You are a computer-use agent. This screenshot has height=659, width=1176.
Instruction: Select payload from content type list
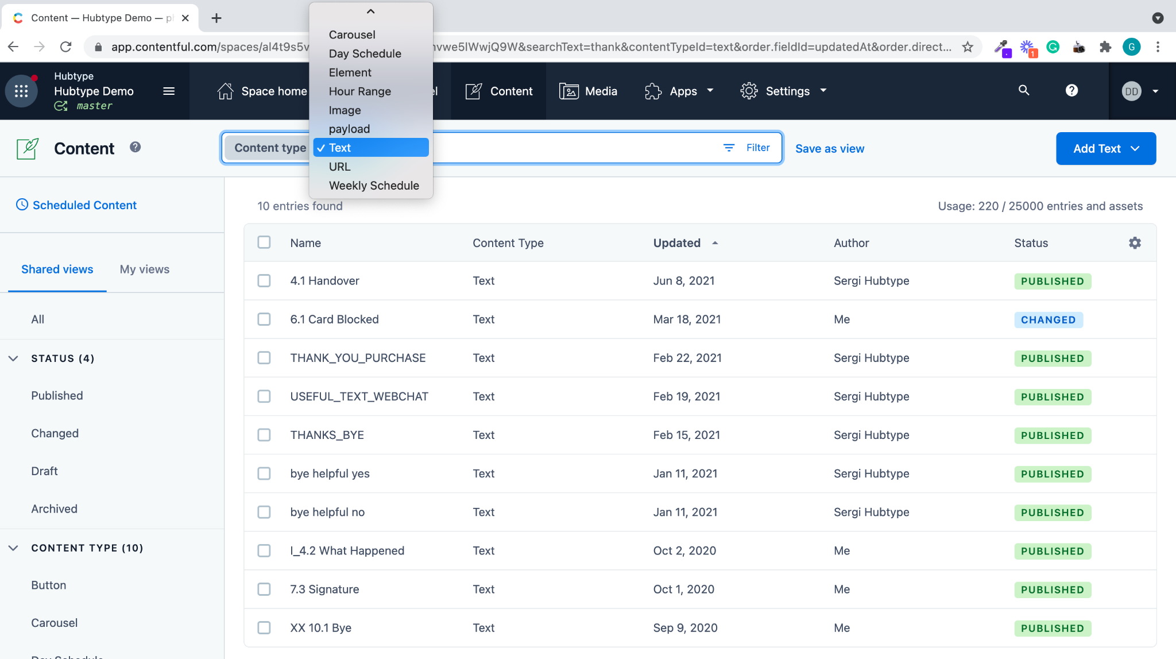(x=349, y=128)
